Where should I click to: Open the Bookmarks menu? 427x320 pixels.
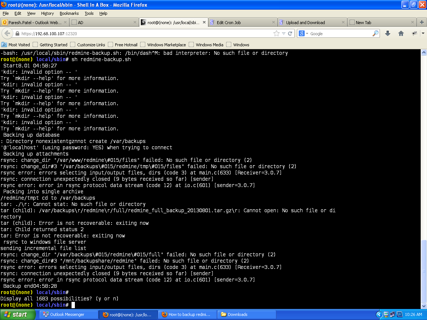tap(69, 13)
